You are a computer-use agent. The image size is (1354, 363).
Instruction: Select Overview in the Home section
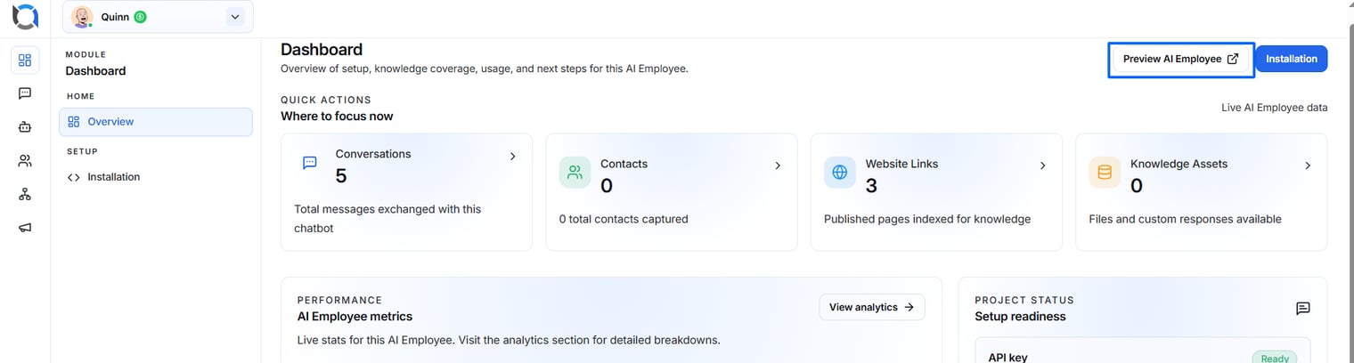[156, 122]
